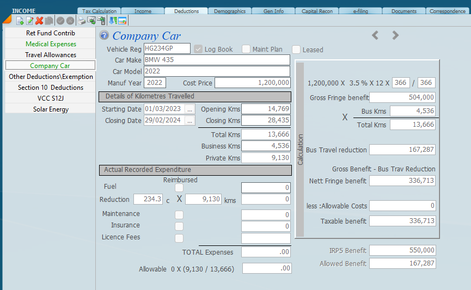Viewport: 471px width, 290px height.
Task: Click the edit record pencil icon
Action: pos(29,21)
